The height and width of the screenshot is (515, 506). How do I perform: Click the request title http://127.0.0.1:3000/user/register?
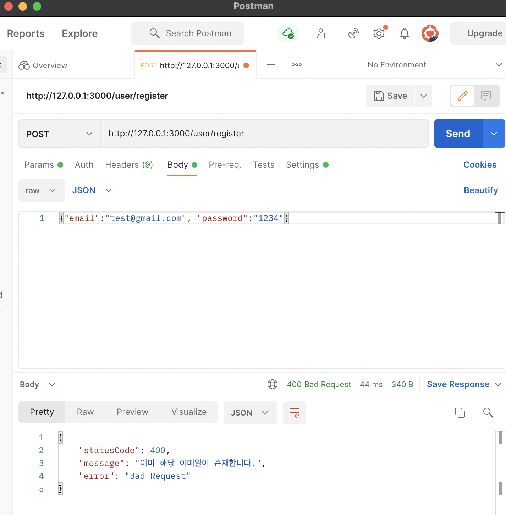click(x=97, y=96)
